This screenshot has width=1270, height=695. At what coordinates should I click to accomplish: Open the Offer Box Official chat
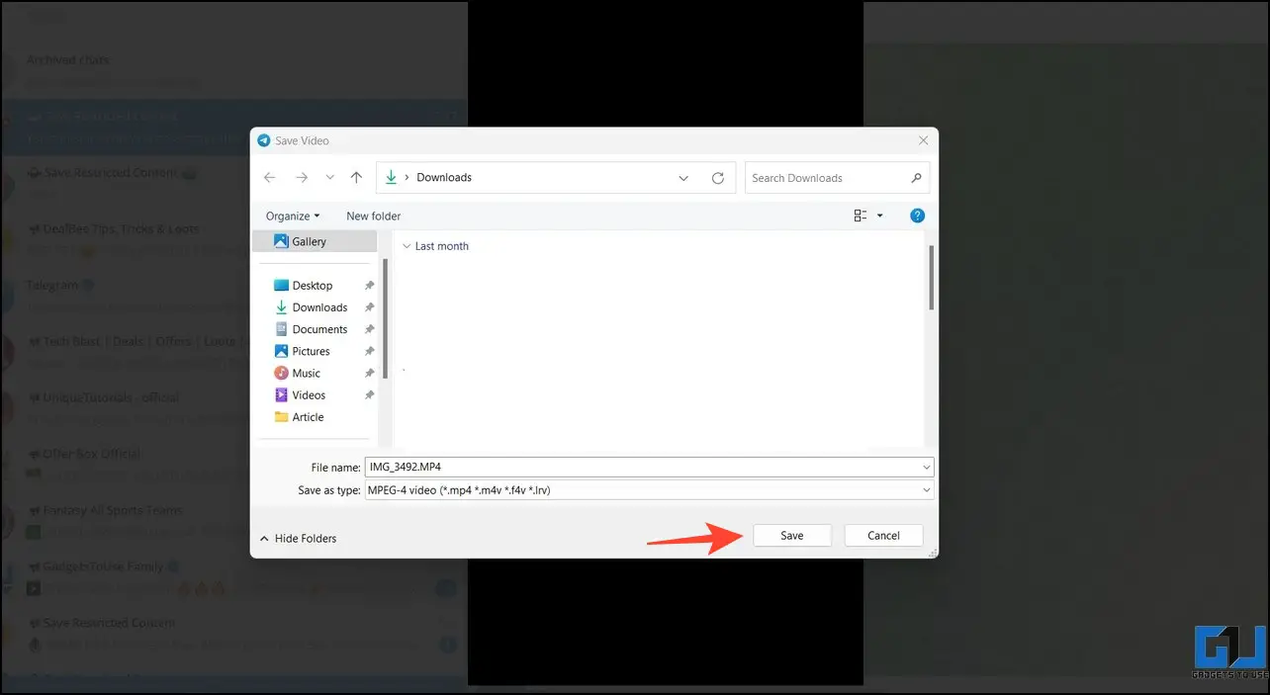pos(233,465)
